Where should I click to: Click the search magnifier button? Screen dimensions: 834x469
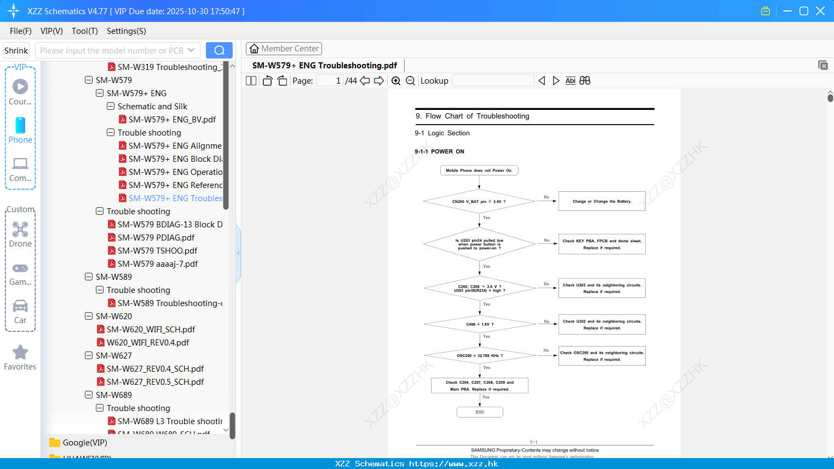point(219,50)
